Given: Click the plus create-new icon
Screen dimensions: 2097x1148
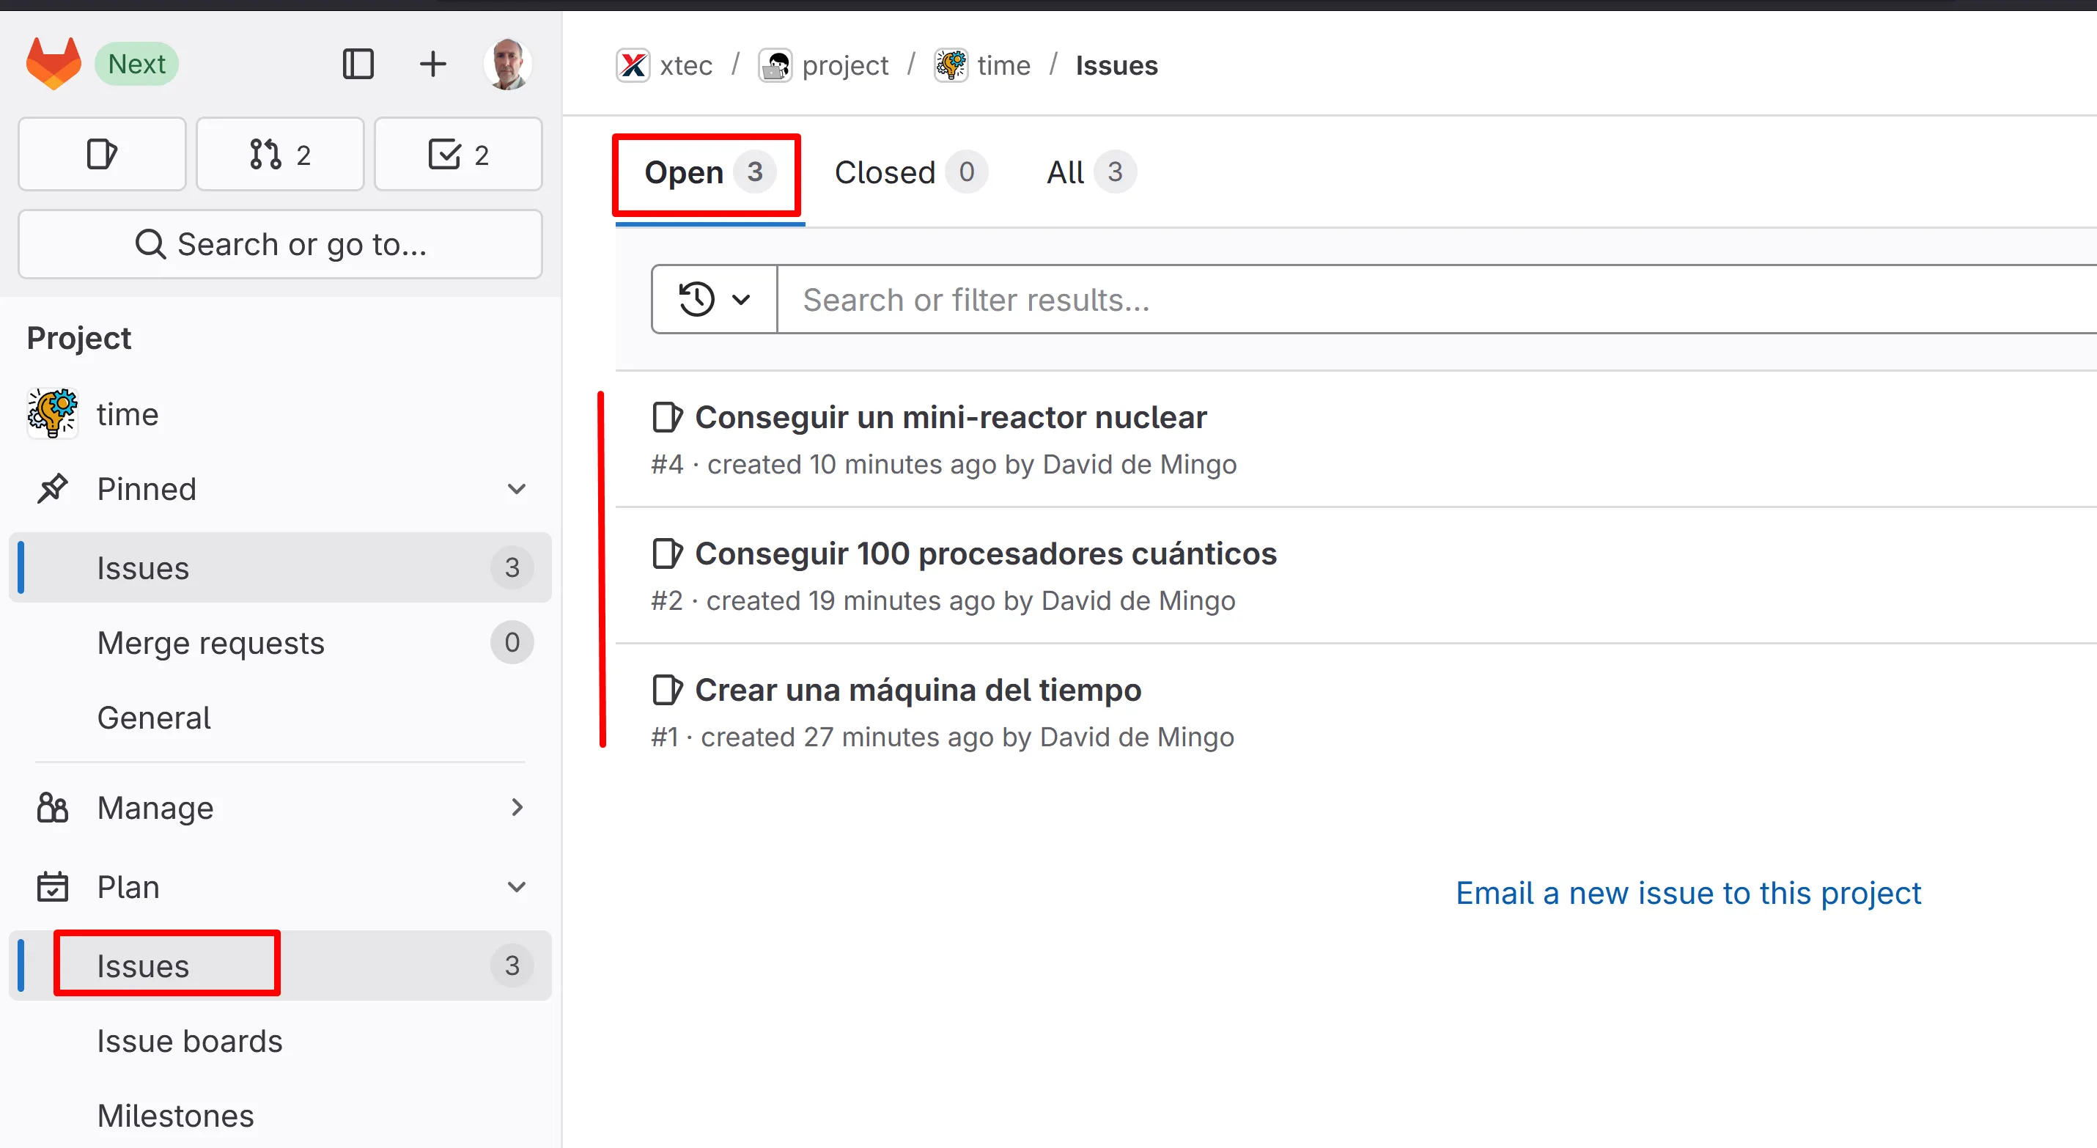Looking at the screenshot, I should pyautogui.click(x=432, y=64).
